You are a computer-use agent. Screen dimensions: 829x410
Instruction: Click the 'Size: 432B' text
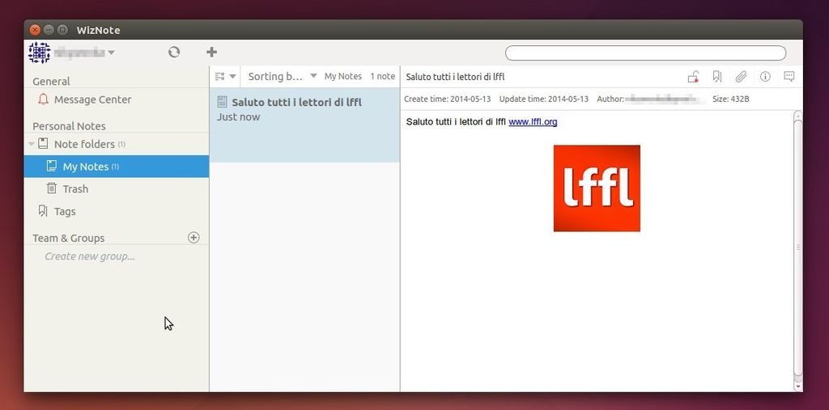[731, 99]
